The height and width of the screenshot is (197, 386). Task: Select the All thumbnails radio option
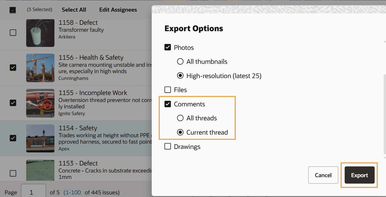point(180,61)
